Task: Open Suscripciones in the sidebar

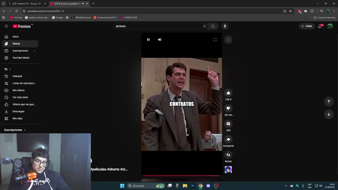Action: tap(20, 51)
